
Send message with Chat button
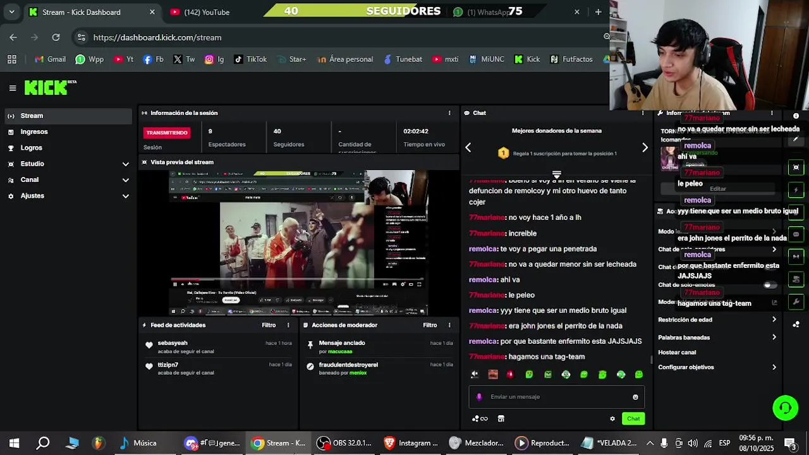coord(633,418)
